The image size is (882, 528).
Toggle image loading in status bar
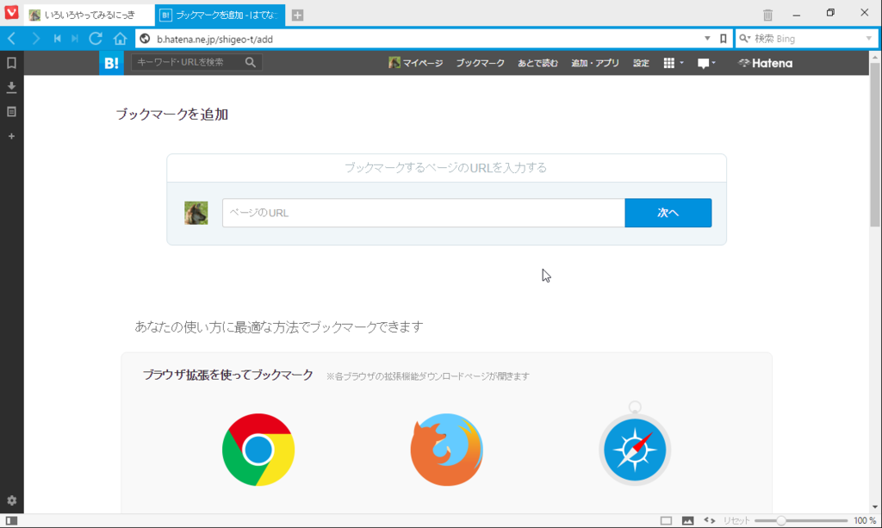coord(687,521)
